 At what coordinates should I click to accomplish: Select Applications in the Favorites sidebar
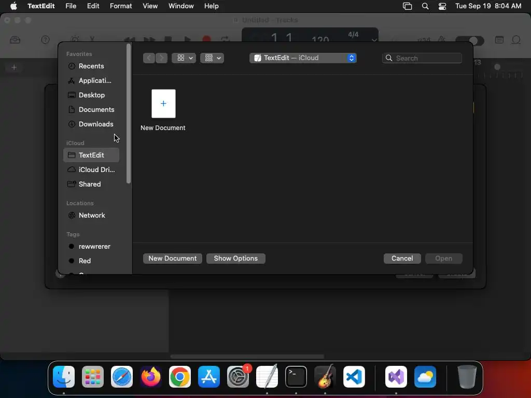coord(91,80)
